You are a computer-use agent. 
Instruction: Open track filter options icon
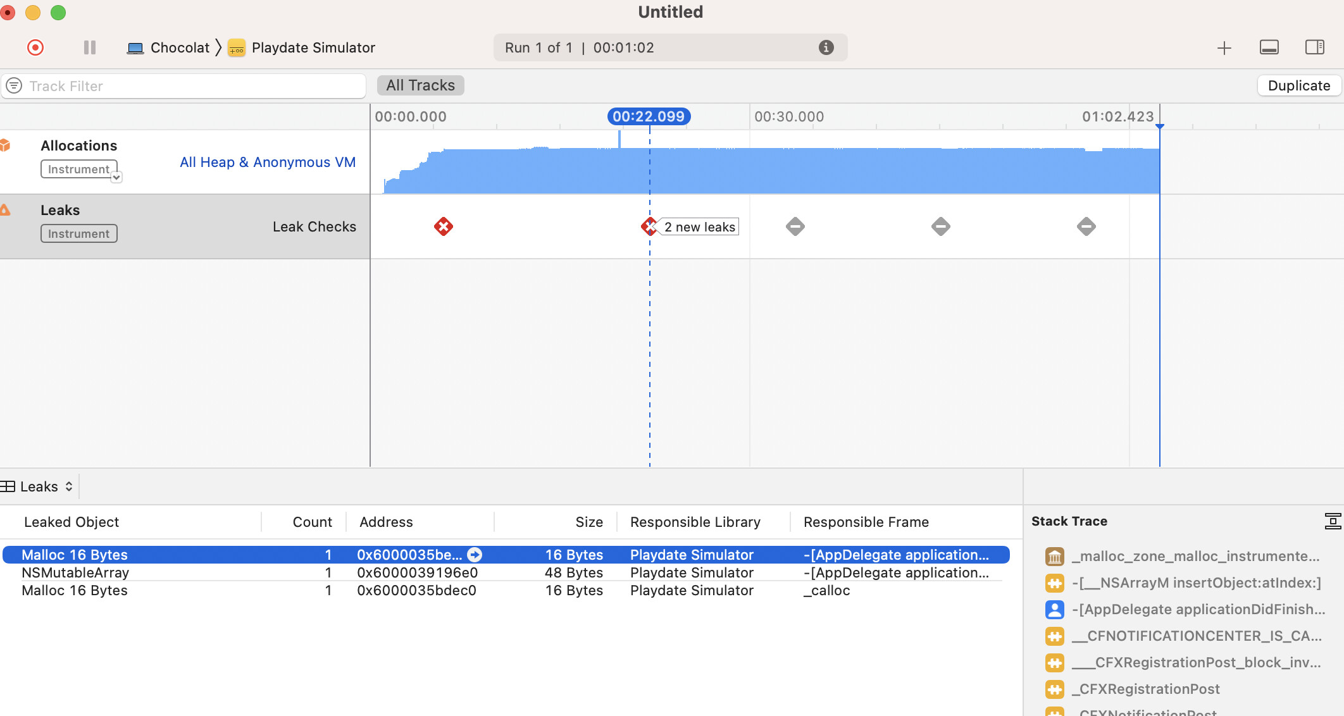(x=14, y=85)
